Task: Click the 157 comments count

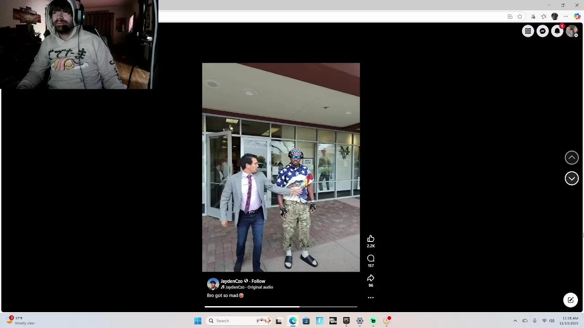Action: [370, 266]
